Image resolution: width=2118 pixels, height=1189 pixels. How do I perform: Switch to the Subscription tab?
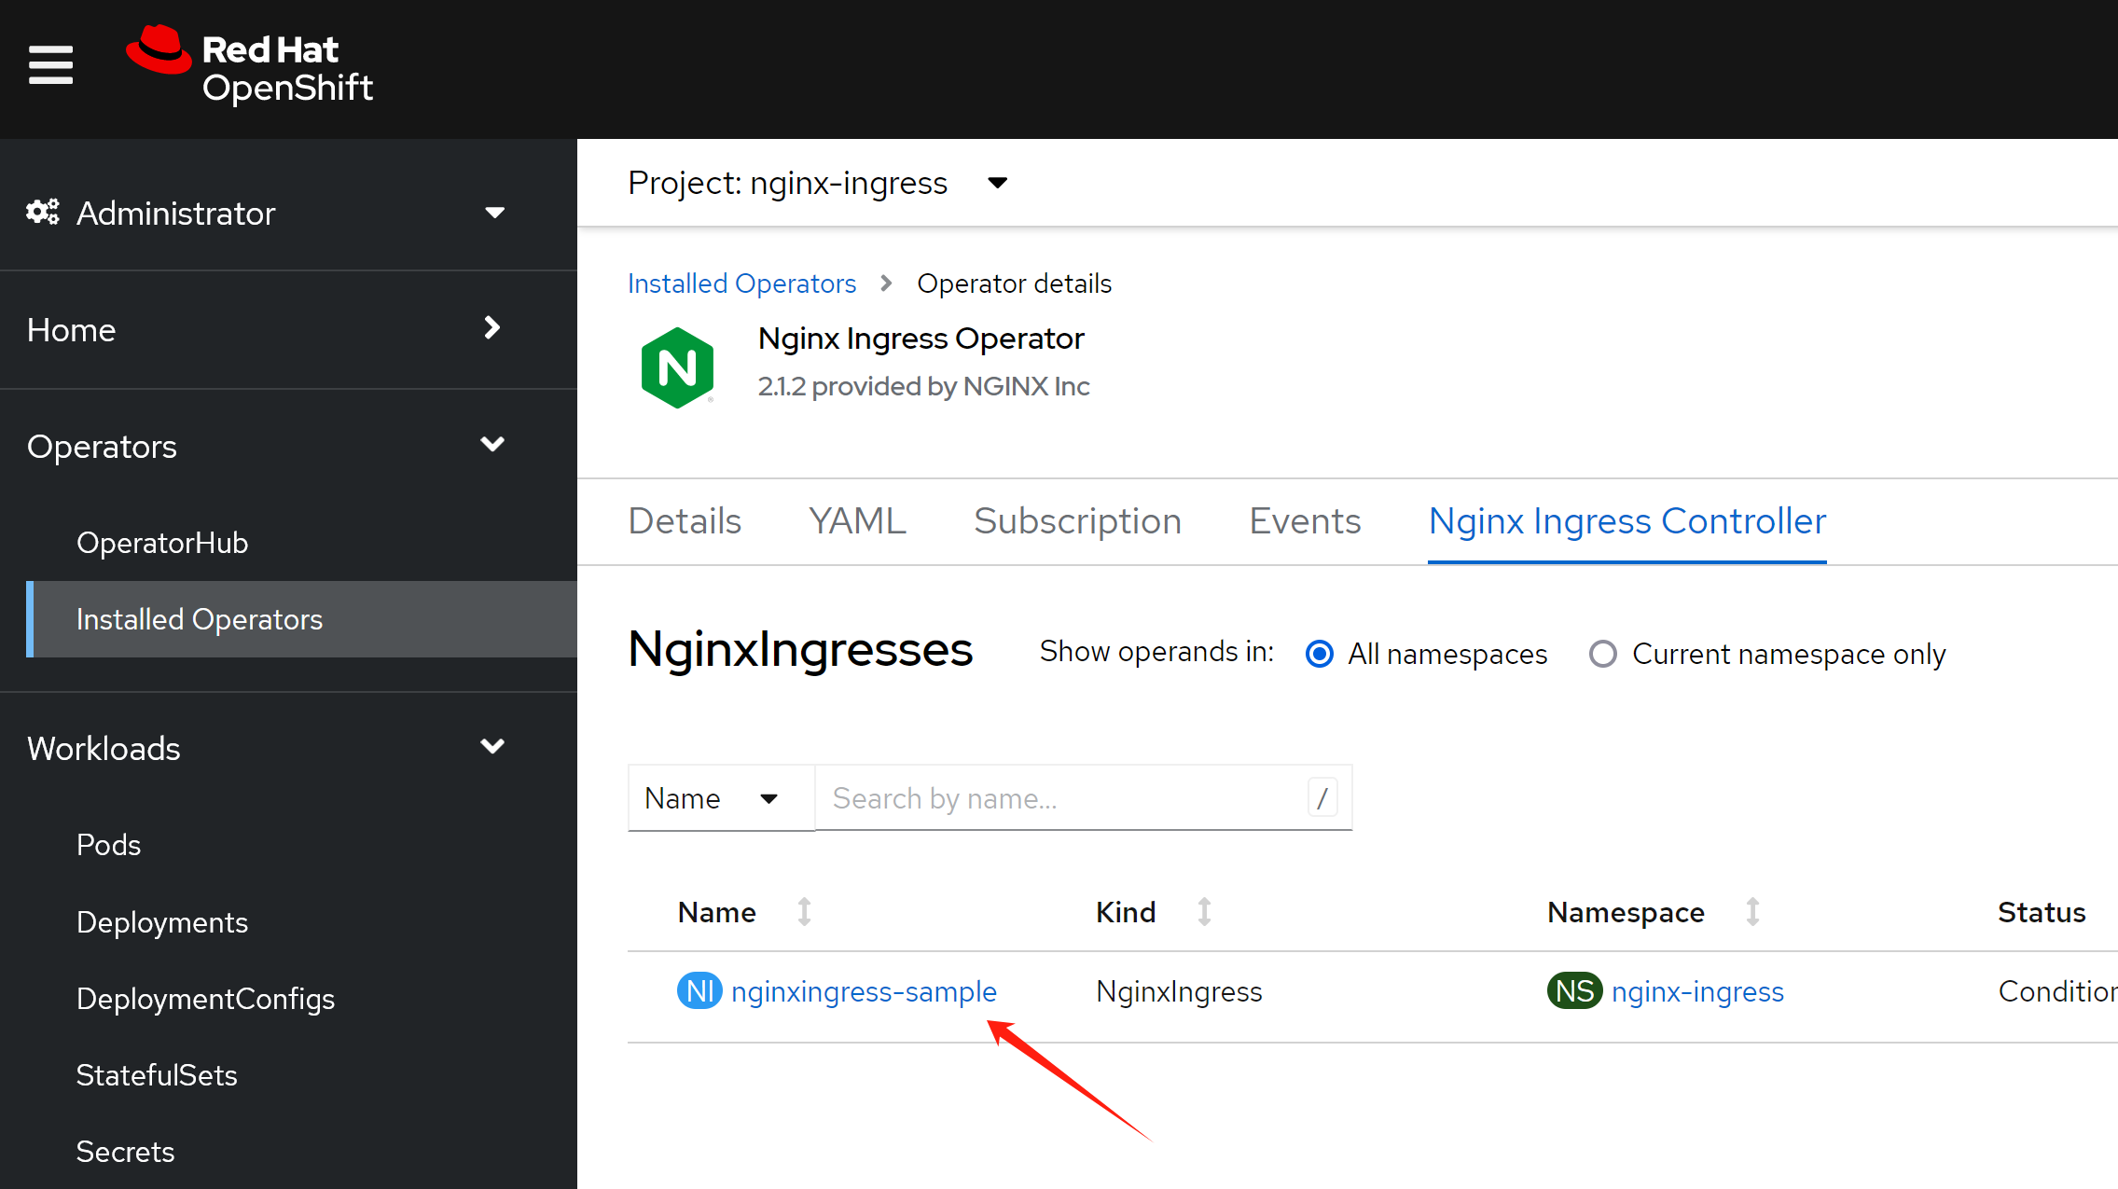pyautogui.click(x=1077, y=521)
